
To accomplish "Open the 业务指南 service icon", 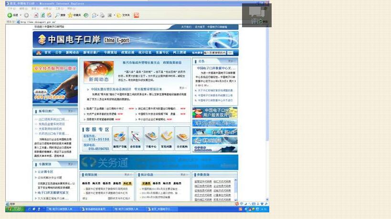I will [x=136, y=138].
